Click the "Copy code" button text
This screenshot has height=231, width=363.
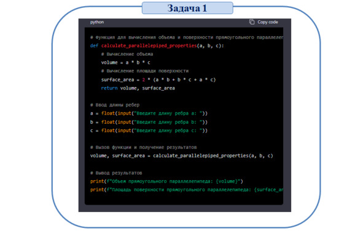pos(268,22)
